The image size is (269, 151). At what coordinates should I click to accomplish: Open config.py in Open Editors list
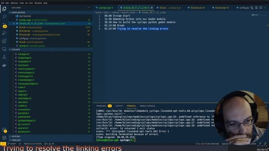point(24,38)
